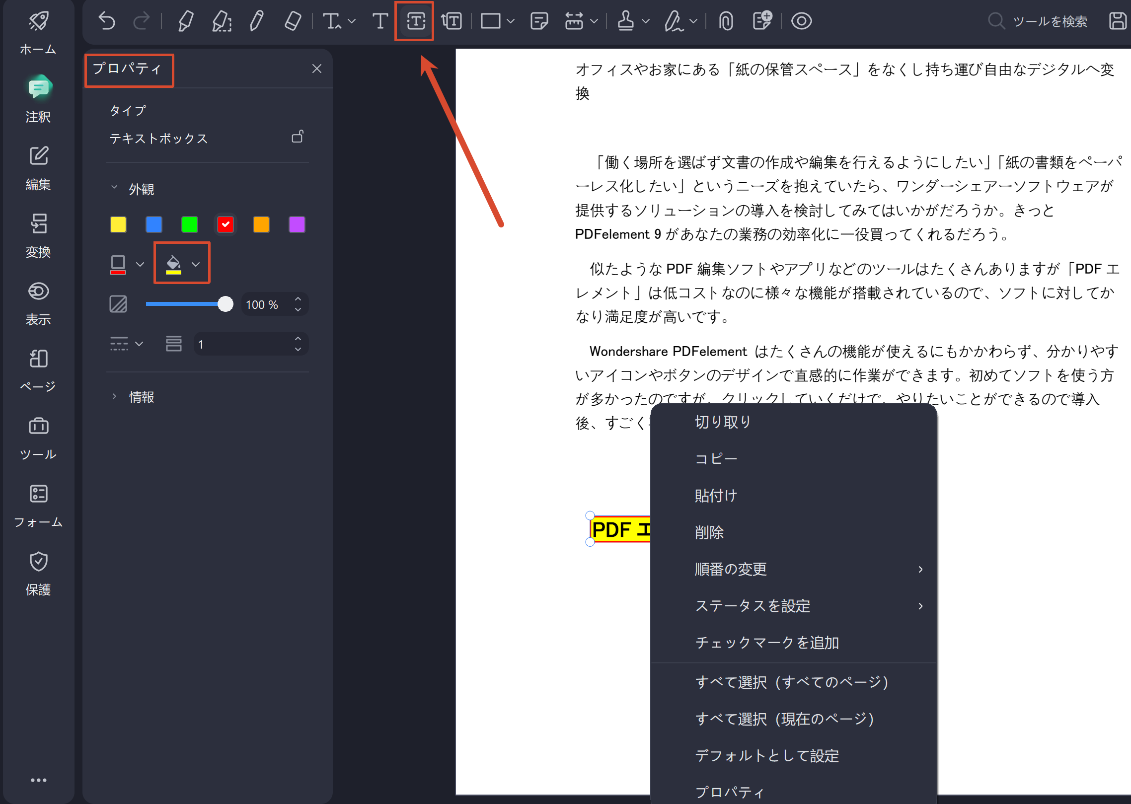The width and height of the screenshot is (1131, 804).
Task: Open the 表示 view section
Action: (38, 303)
